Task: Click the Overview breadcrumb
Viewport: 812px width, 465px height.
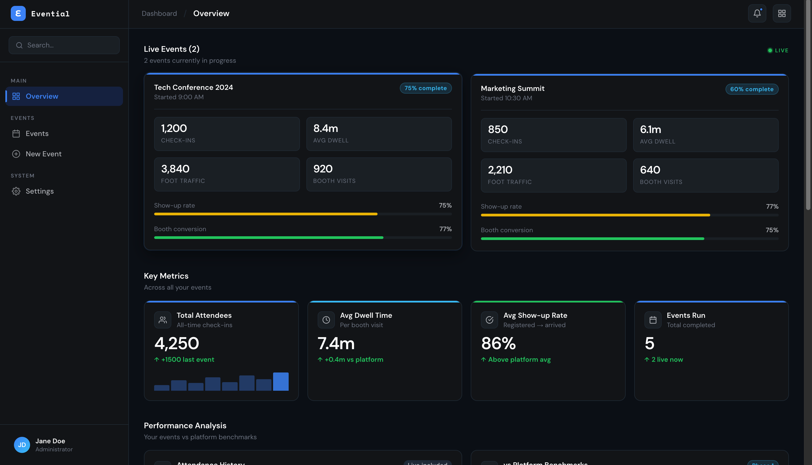Action: coord(211,13)
